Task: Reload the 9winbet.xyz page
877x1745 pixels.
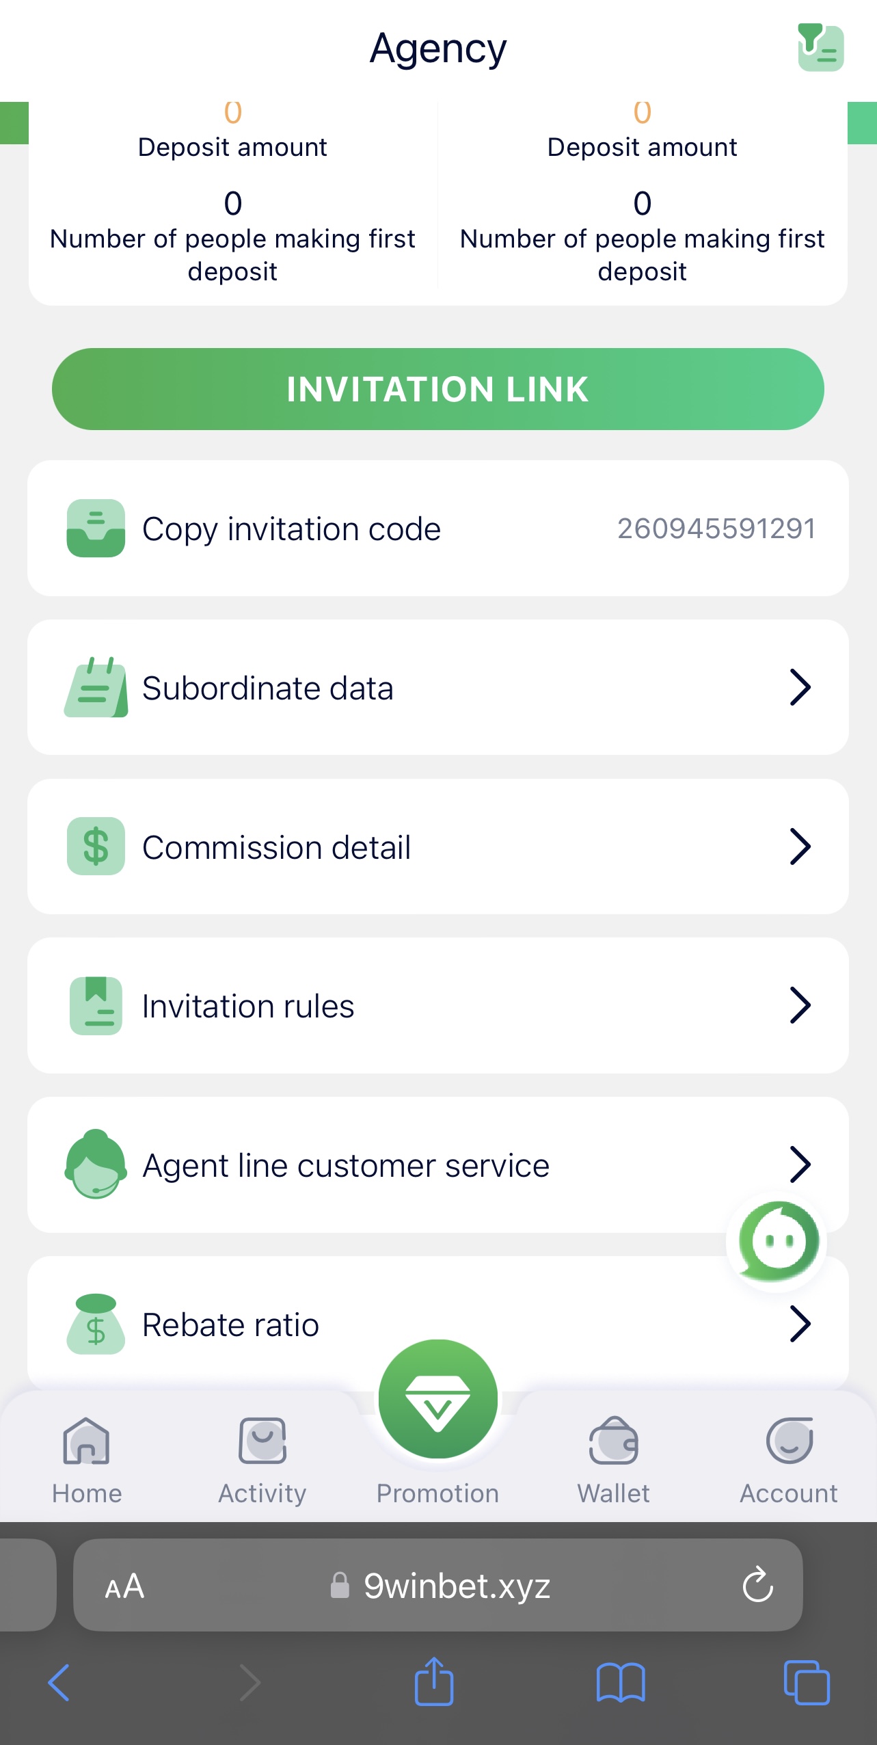Action: pyautogui.click(x=757, y=1585)
